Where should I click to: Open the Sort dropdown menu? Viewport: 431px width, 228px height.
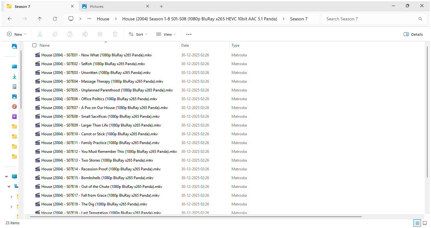point(138,34)
